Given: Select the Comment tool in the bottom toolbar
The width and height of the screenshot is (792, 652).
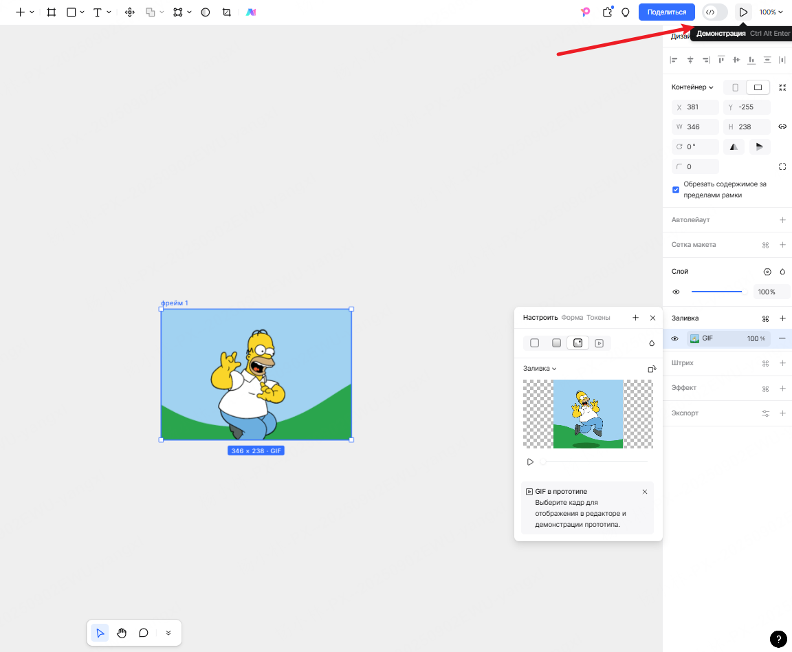Looking at the screenshot, I should coord(144,633).
